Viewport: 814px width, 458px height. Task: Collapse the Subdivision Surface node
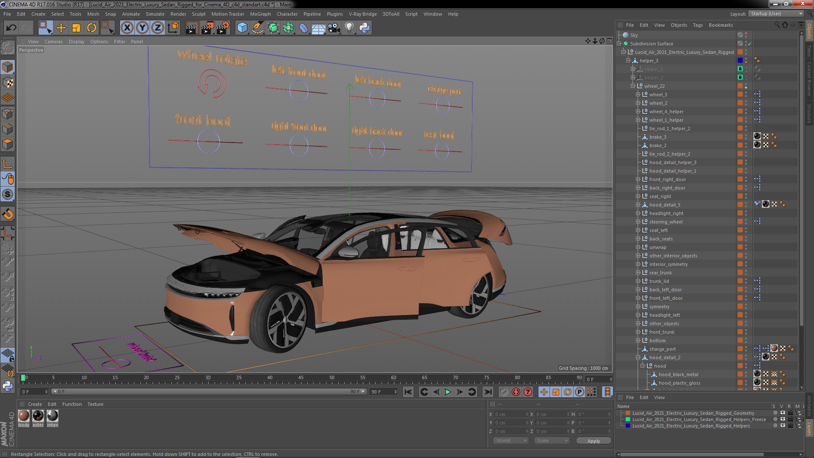(619, 44)
